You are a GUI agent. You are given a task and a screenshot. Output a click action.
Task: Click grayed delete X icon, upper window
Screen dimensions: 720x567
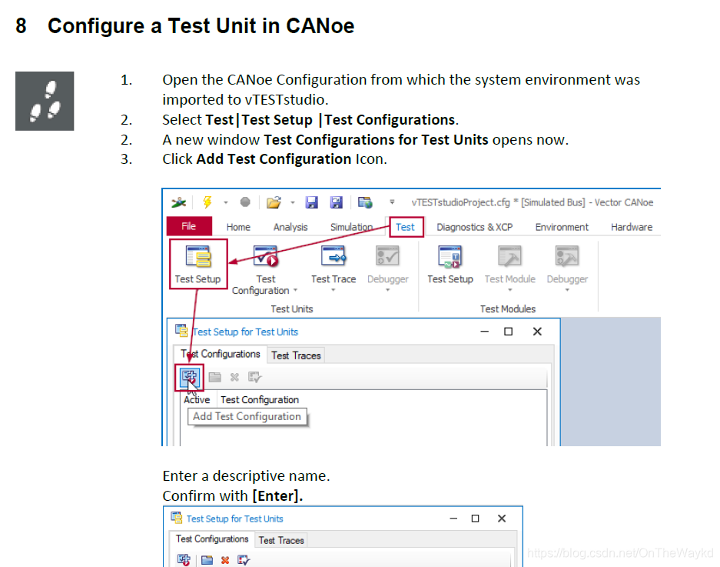(234, 377)
